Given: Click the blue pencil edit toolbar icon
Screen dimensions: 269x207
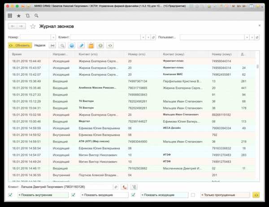Looking at the screenshot, I should 81,45.
